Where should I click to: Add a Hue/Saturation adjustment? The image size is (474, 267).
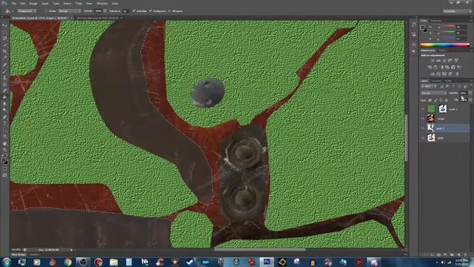coord(430,67)
